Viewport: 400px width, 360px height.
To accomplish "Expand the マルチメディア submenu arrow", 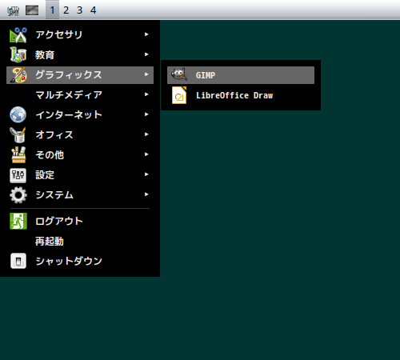I will pyautogui.click(x=146, y=94).
